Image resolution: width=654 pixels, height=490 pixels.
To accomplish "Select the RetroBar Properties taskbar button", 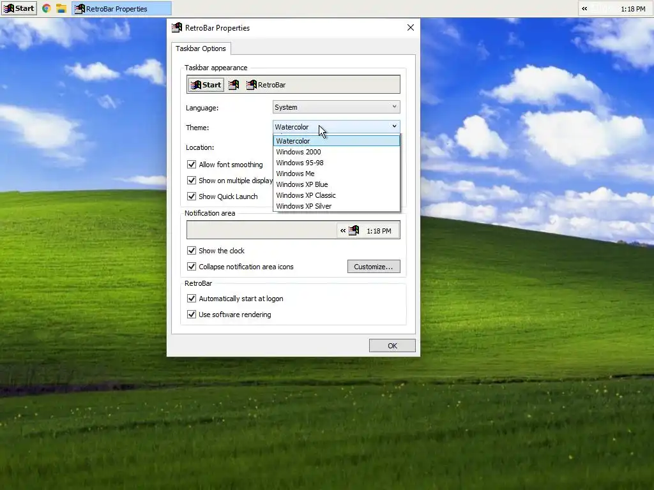I will coord(121,9).
